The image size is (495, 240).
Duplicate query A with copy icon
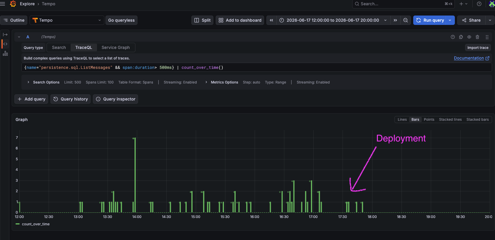[461, 37]
